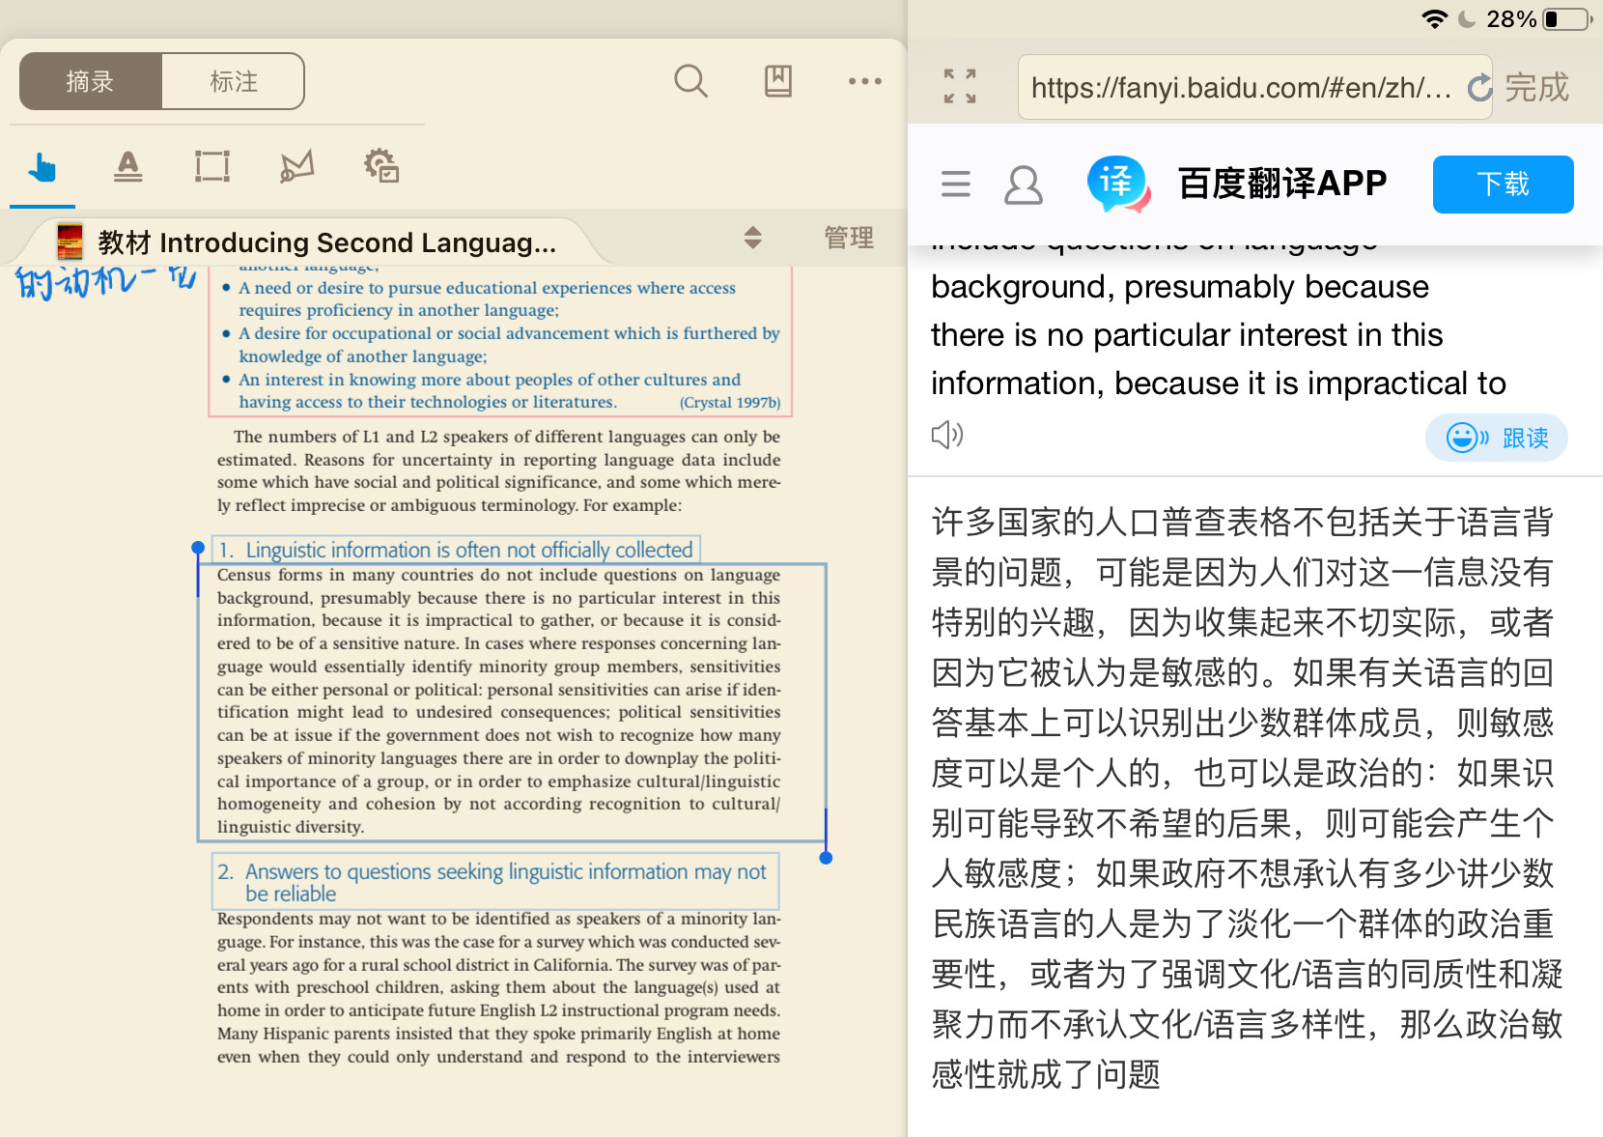Tap the 百度翻译 logo icon

[1118, 184]
